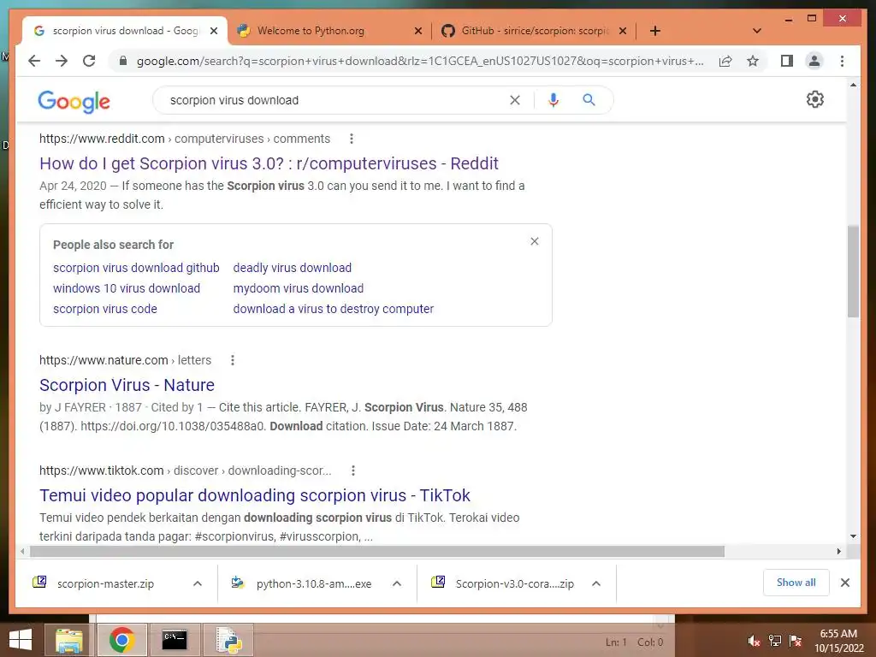Search download a virus to destroy computer

(x=334, y=309)
